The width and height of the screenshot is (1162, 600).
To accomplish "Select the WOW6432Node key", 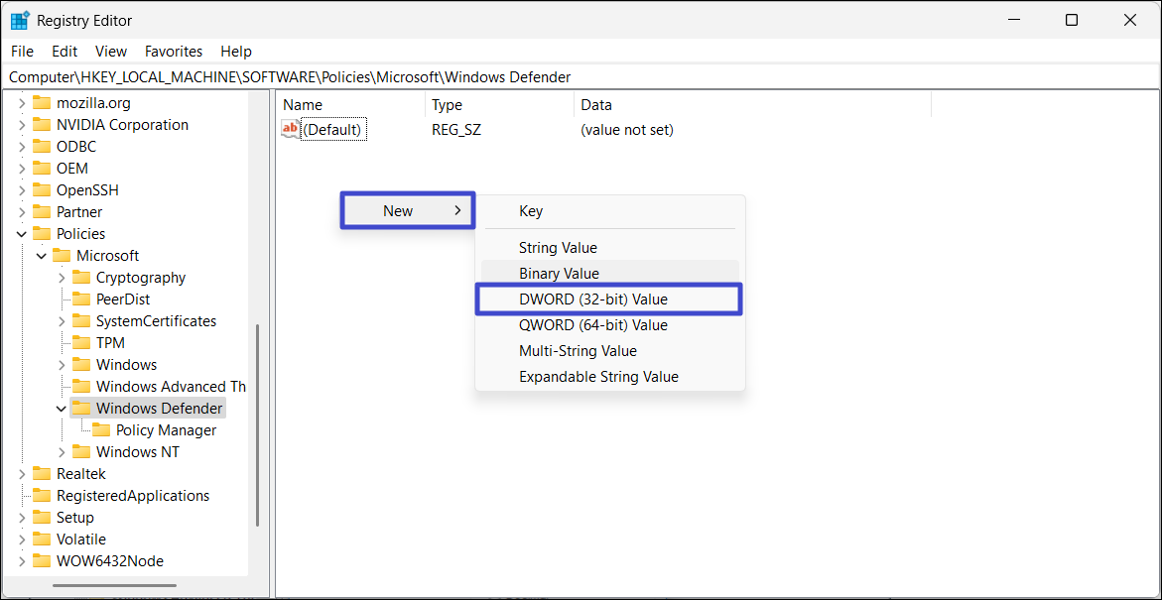I will pyautogui.click(x=109, y=561).
